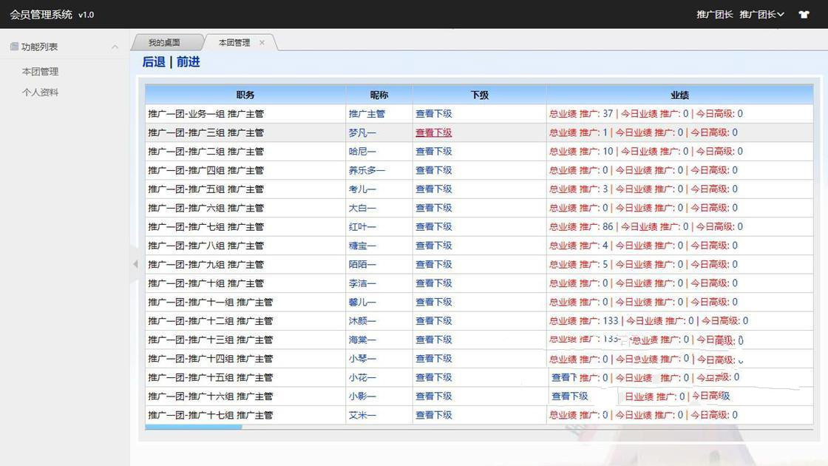Click 查看下级 for 小琴一
The width and height of the screenshot is (828, 466).
(433, 358)
